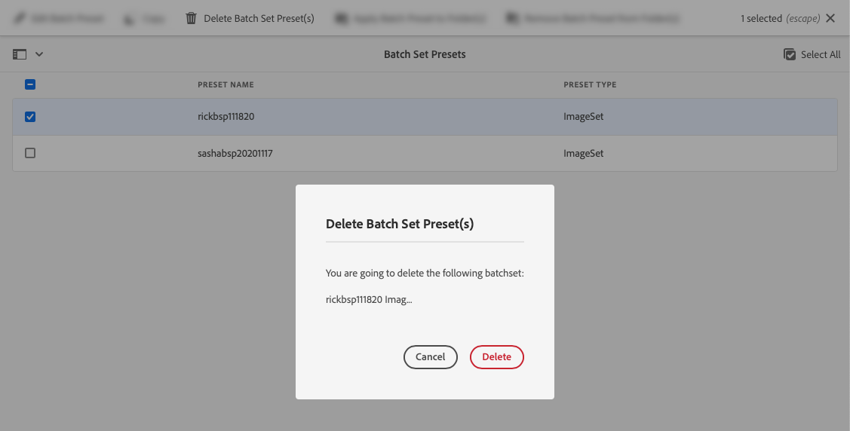This screenshot has height=431, width=850.
Task: Click the trash icon for Delete Batch Set Preset(s)
Action: point(191,18)
